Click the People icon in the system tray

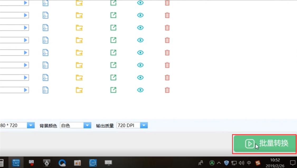(x=201, y=163)
